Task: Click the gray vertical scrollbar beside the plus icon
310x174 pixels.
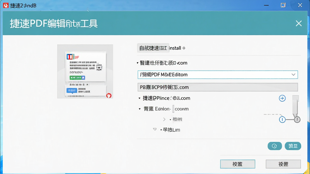Action: tap(295, 105)
